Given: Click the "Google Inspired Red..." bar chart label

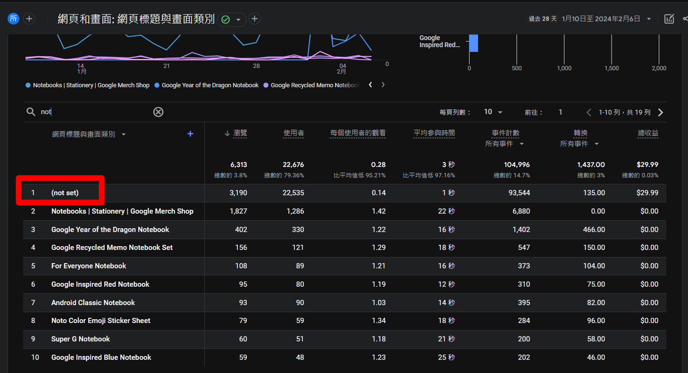Looking at the screenshot, I should coord(439,41).
